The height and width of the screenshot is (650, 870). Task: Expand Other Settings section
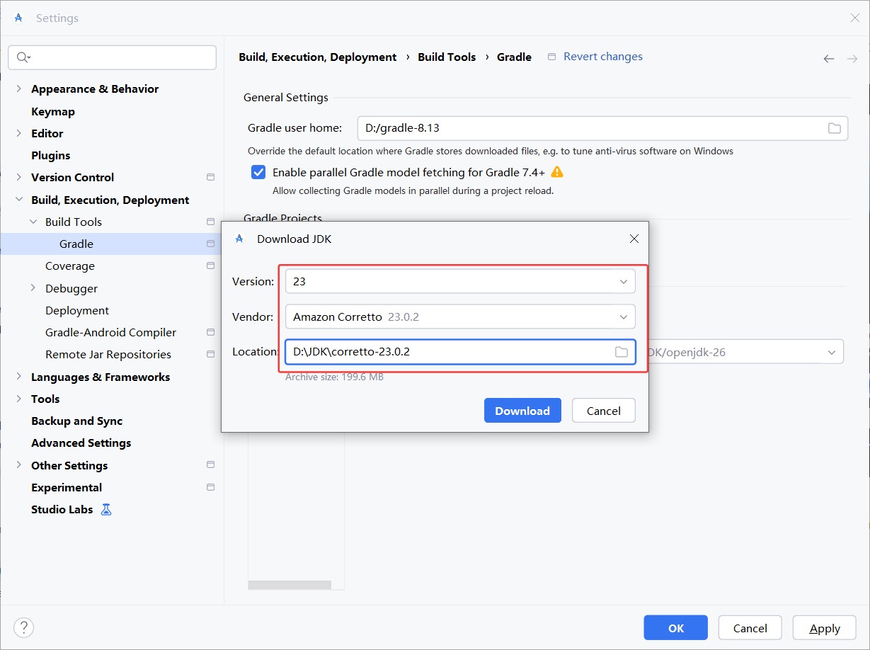(18, 465)
